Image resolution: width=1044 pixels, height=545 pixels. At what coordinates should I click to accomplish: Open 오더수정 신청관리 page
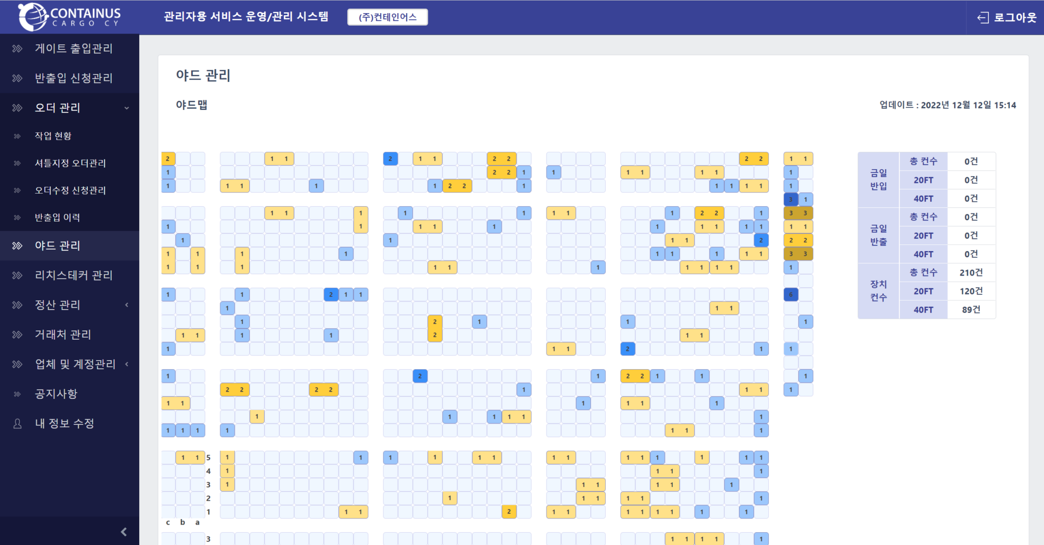(70, 190)
